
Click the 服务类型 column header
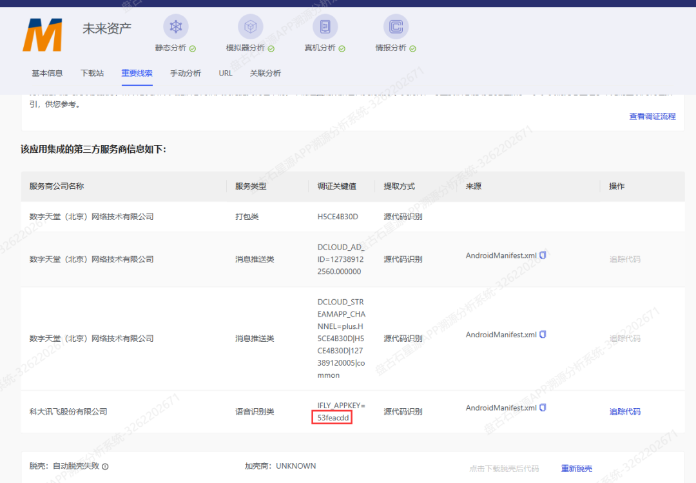coord(251,186)
